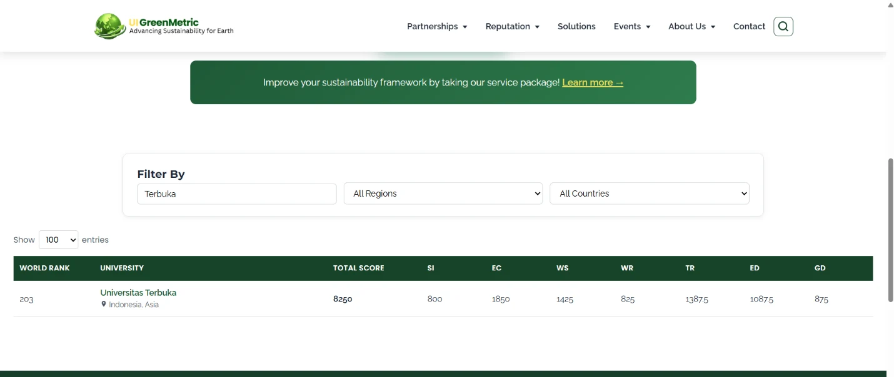Select the ED score 1087.5
Screen dimensions: 894x377
coord(761,299)
